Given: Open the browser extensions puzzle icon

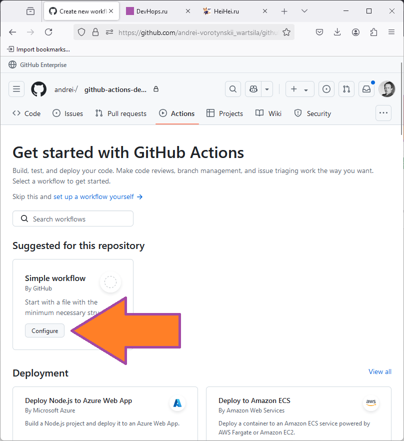Looking at the screenshot, I should pos(373,32).
